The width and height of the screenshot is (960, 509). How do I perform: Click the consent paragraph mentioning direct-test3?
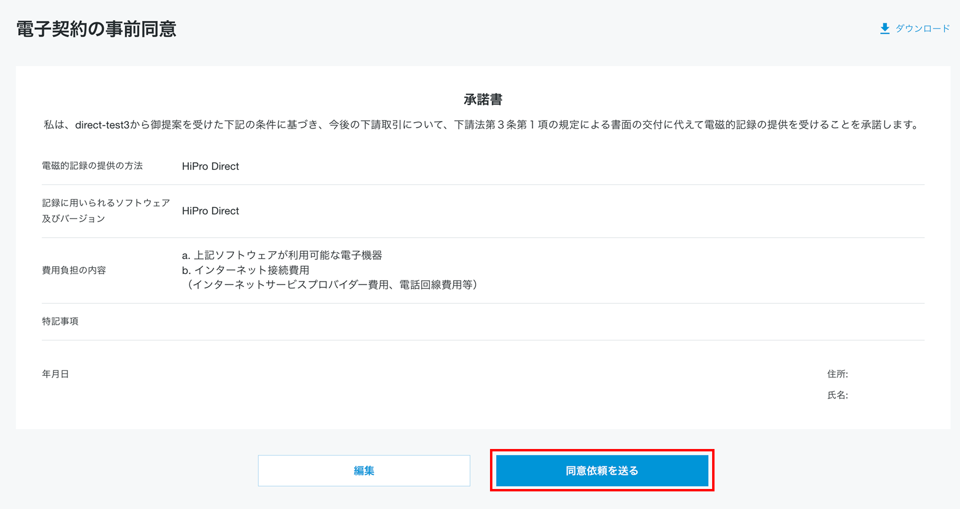[x=481, y=125]
